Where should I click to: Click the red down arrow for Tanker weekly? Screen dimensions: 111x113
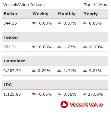(34, 47)
